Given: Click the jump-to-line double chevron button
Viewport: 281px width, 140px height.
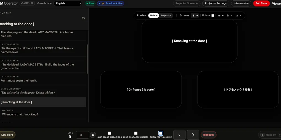Looking at the screenshot, I should (93, 135).
